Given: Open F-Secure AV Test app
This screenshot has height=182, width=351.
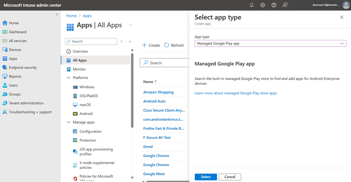Looking at the screenshot, I should [x=157, y=137].
